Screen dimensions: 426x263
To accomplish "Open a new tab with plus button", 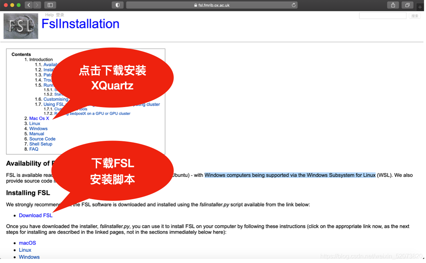I will 420,6.
